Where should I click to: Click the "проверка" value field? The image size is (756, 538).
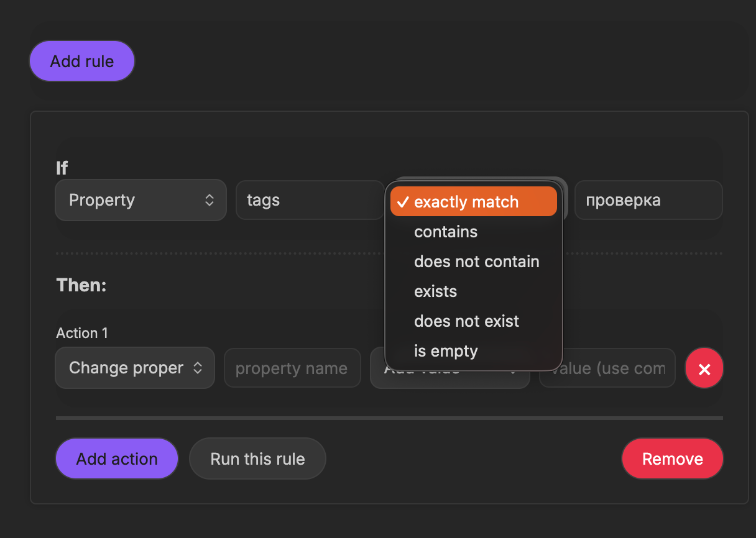click(x=648, y=200)
